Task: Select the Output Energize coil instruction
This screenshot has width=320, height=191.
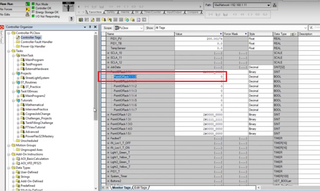Action: [126, 6]
